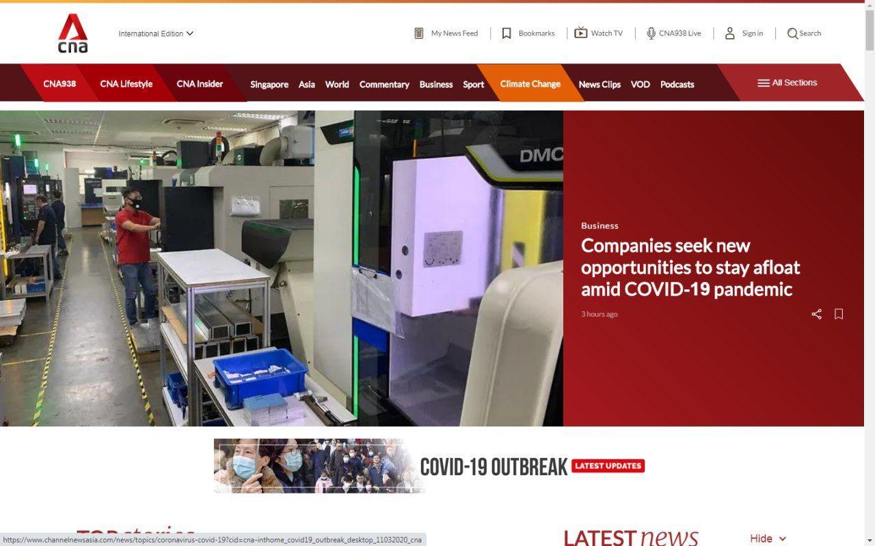Open the CNA938 Live link

679,33
